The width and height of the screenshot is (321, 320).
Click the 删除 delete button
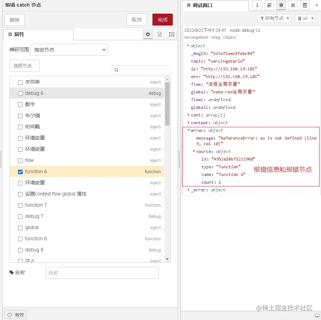[15, 20]
